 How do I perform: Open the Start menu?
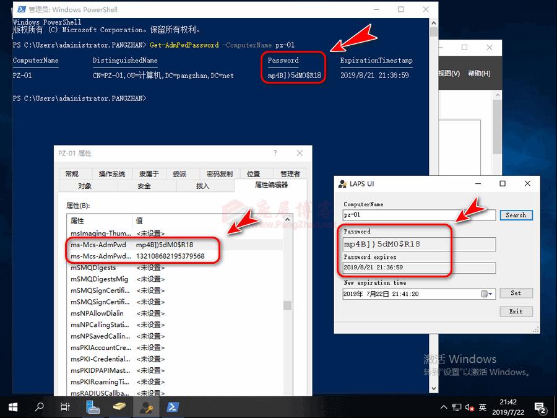(x=12, y=407)
